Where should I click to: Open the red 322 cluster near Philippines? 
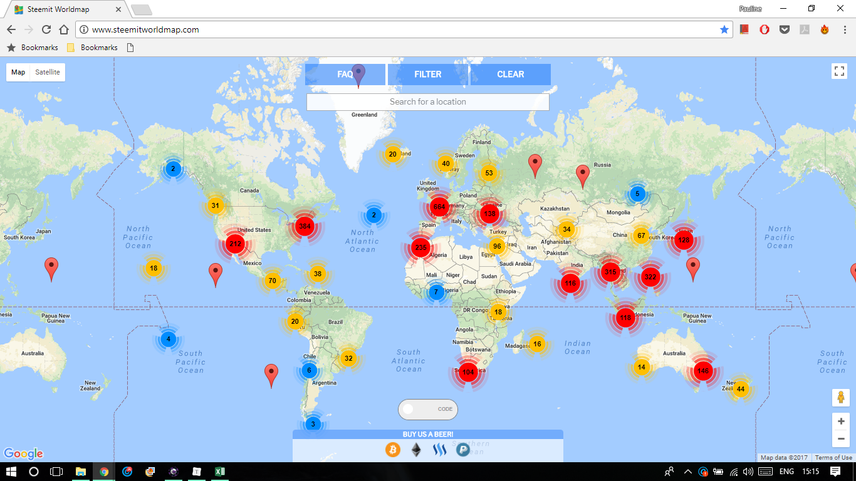tap(650, 277)
